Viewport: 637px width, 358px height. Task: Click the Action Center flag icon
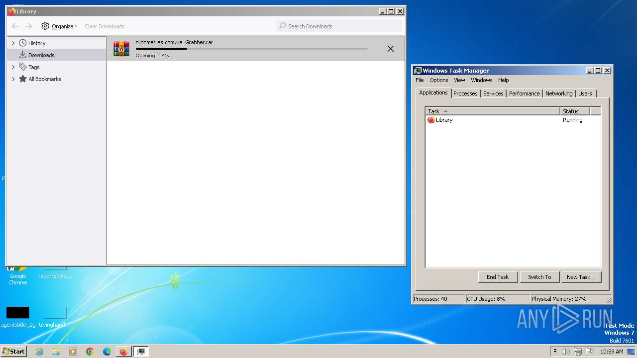pyautogui.click(x=590, y=352)
